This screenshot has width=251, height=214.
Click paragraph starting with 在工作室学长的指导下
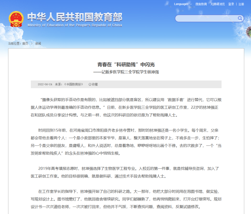coord(126,199)
